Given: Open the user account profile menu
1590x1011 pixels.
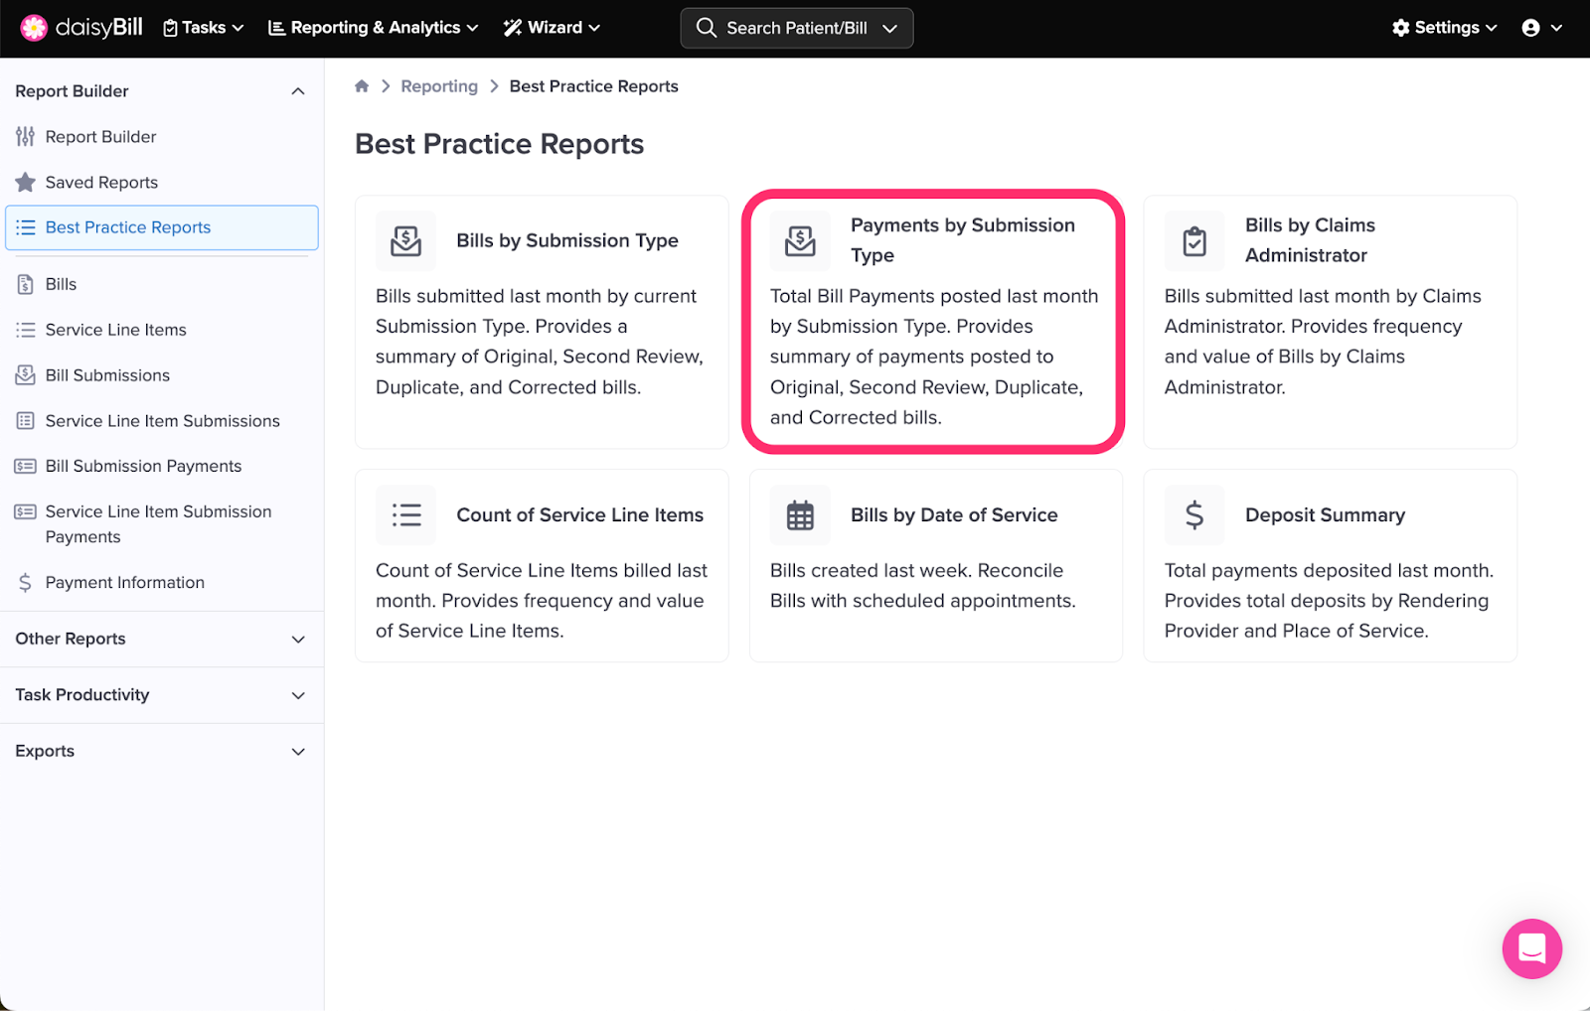Looking at the screenshot, I should (1541, 28).
